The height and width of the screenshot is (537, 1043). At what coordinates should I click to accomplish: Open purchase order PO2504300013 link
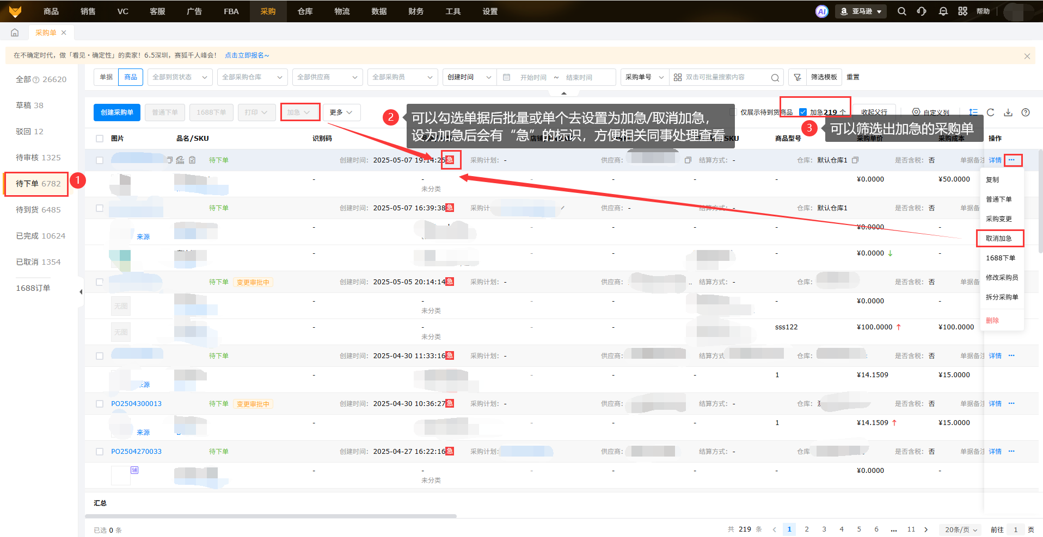coord(136,404)
